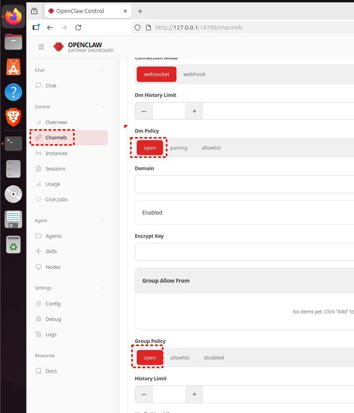Open a new browser tab
The width and height of the screenshot is (354, 413).
pos(140,11)
